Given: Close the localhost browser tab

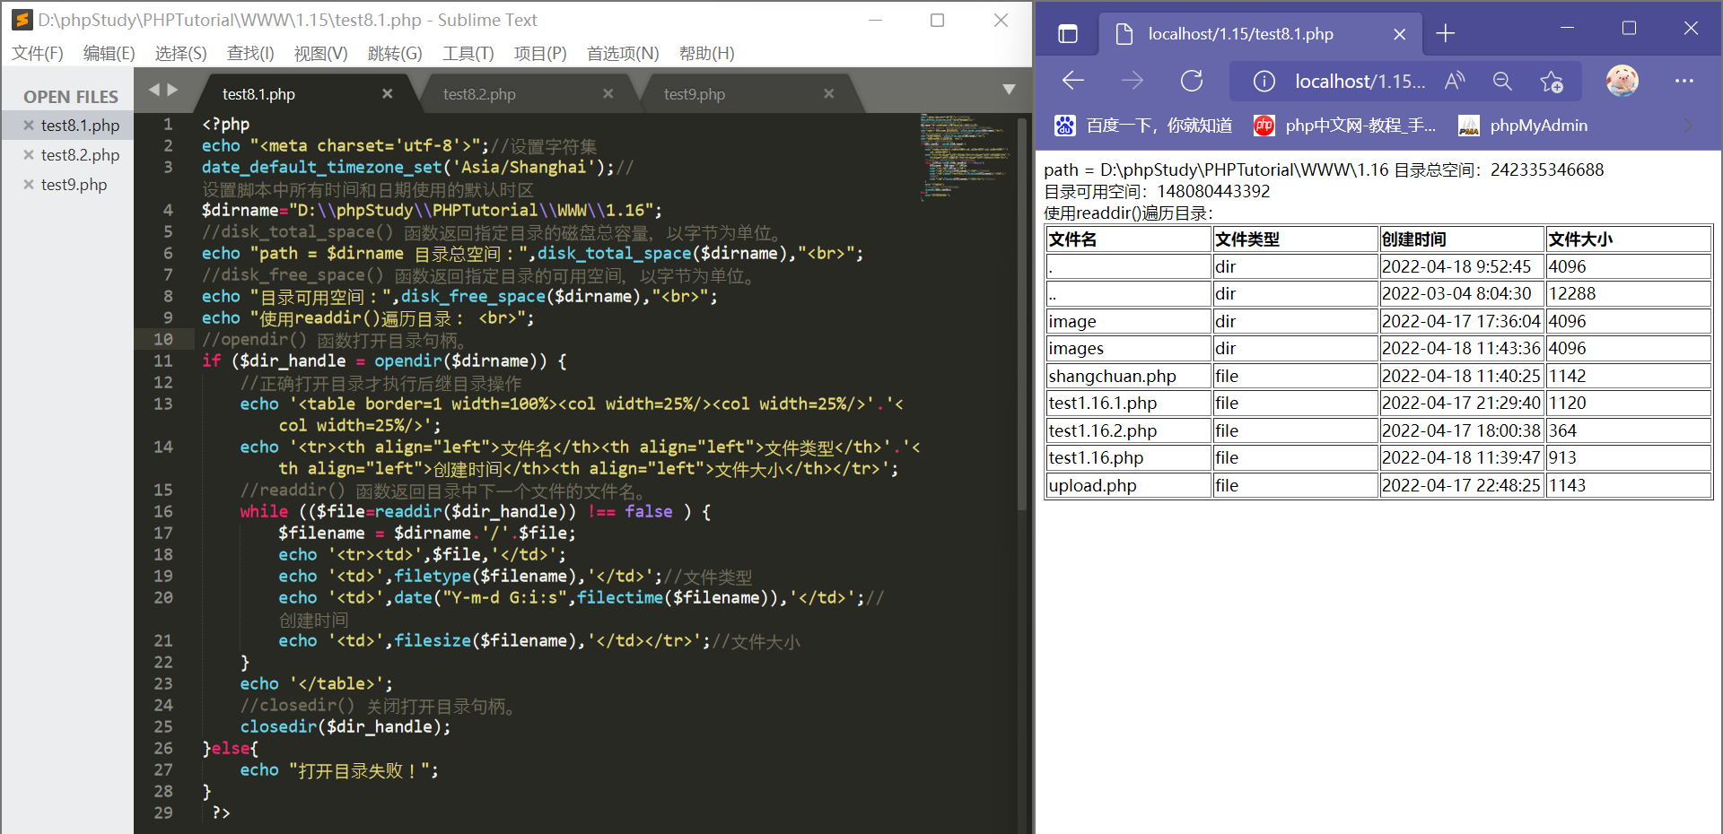Looking at the screenshot, I should click(x=1399, y=34).
